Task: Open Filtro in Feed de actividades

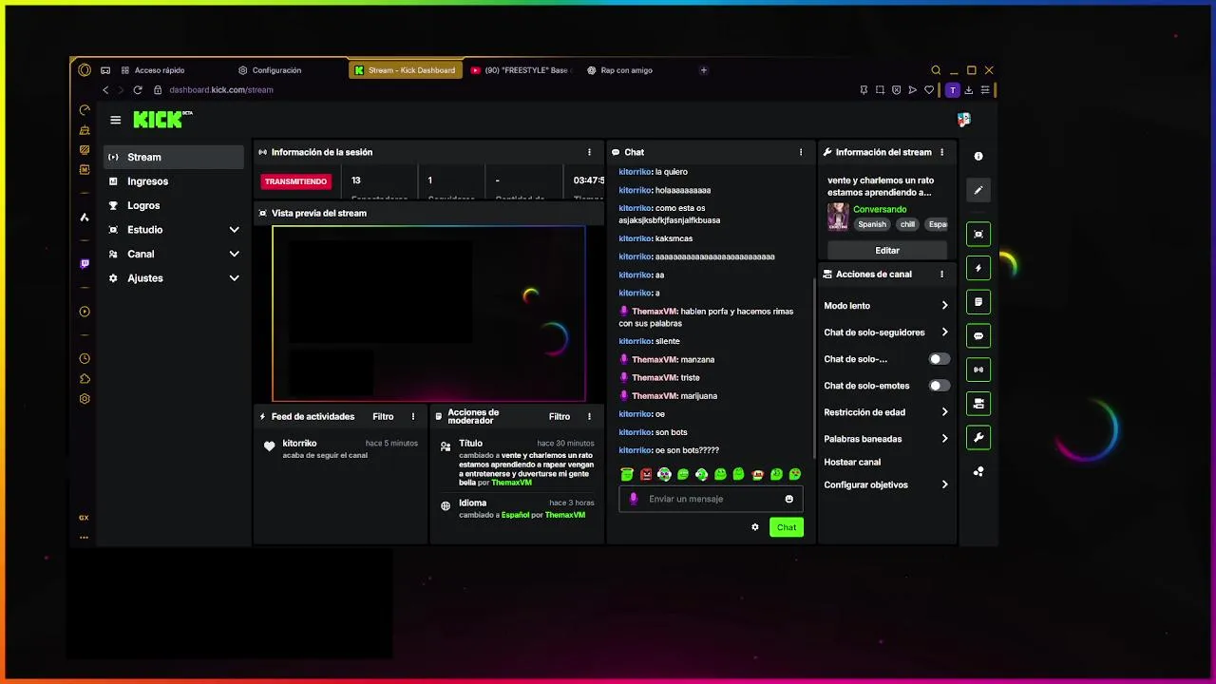Action: (383, 416)
